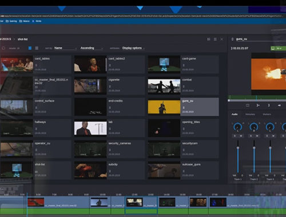Select the security_cameras clip card
Viewport: 286px width, 217px height.
pyautogui.click(x=110, y=149)
